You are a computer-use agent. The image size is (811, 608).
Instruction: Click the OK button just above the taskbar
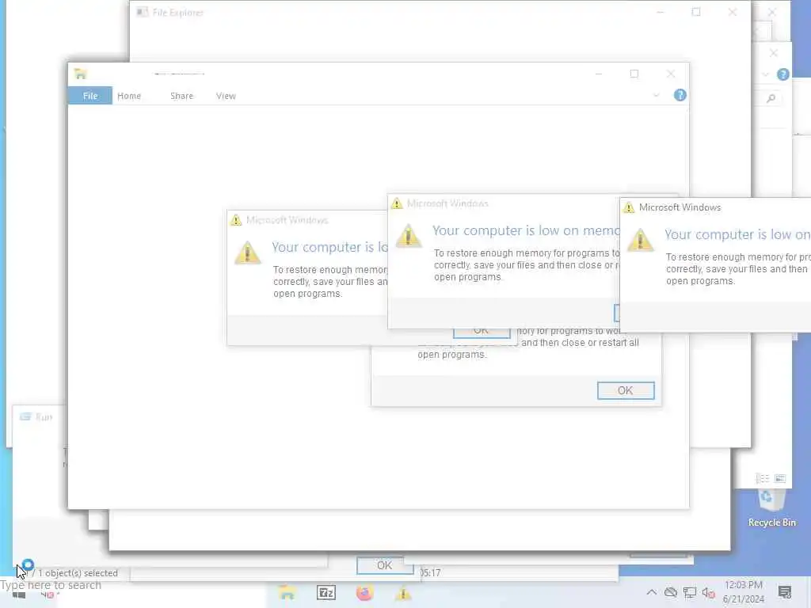385,565
